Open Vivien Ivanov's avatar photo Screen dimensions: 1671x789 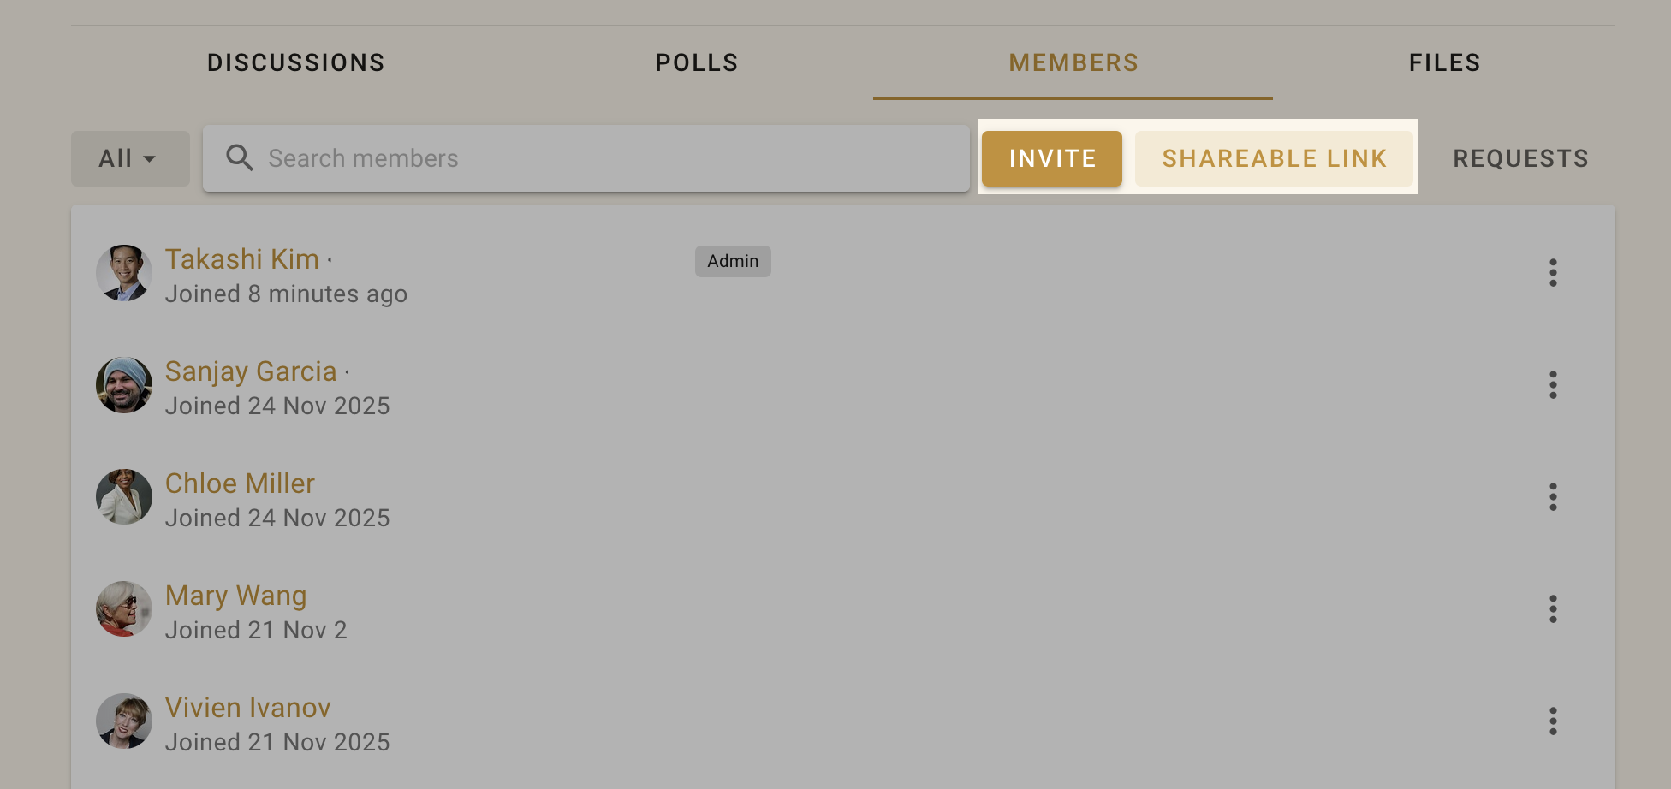(x=124, y=721)
